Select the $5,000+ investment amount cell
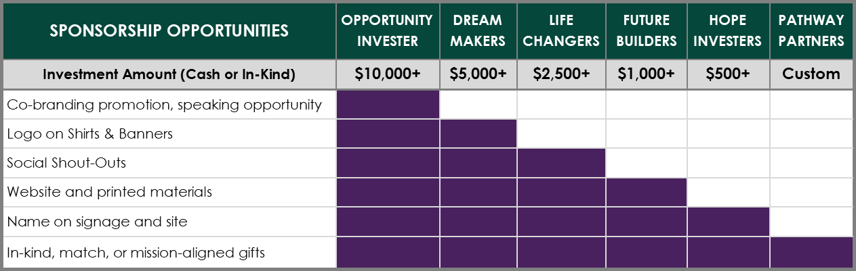This screenshot has width=856, height=271. point(478,74)
